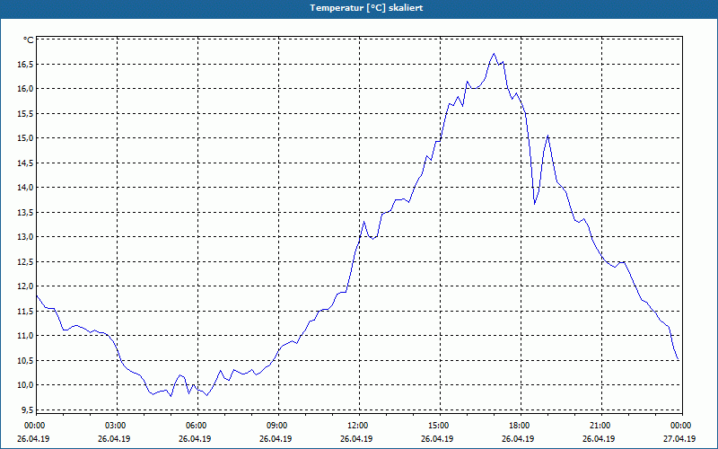Click the curve's sharp dip near 18:30

click(534, 204)
